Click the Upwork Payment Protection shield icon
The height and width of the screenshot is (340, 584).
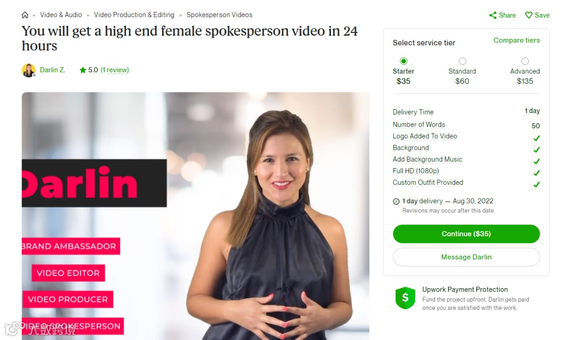405,298
